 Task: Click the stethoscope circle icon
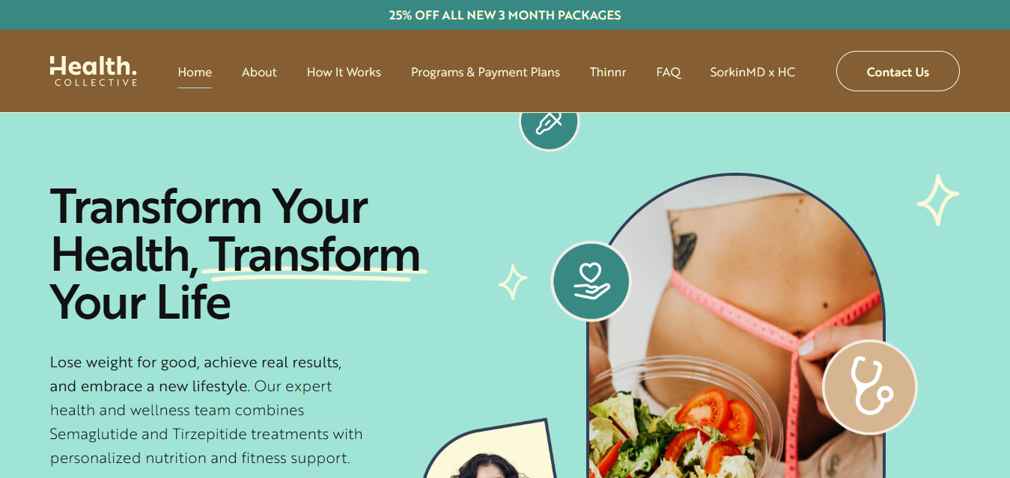coord(869,387)
